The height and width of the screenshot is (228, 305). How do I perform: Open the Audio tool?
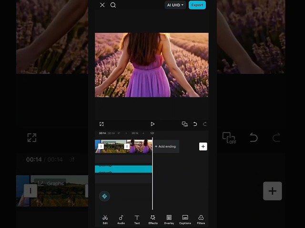coord(121,219)
